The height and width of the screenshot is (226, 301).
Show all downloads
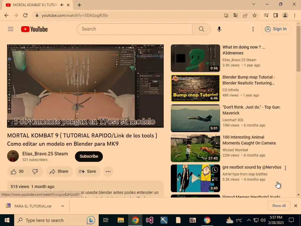279,206
